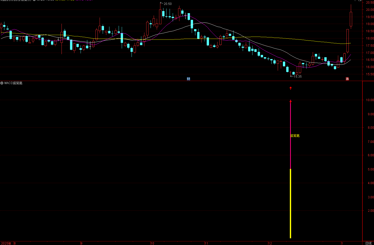Click the 2025年 date axis label
The height and width of the screenshot is (245, 374).
click(x=6, y=243)
